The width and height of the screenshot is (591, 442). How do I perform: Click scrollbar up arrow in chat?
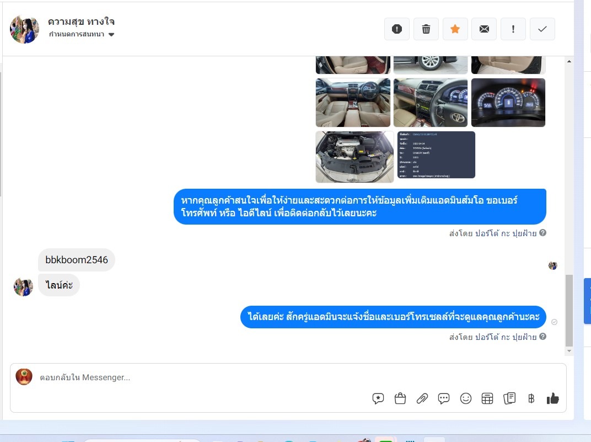(x=569, y=61)
